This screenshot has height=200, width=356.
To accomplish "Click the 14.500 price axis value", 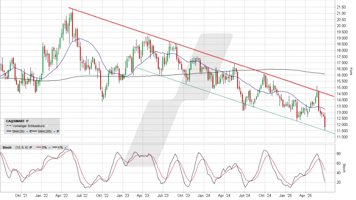I will pos(342,94).
